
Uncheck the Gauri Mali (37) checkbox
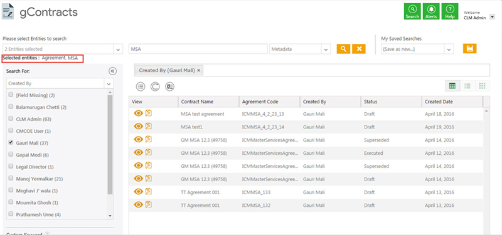click(11, 142)
